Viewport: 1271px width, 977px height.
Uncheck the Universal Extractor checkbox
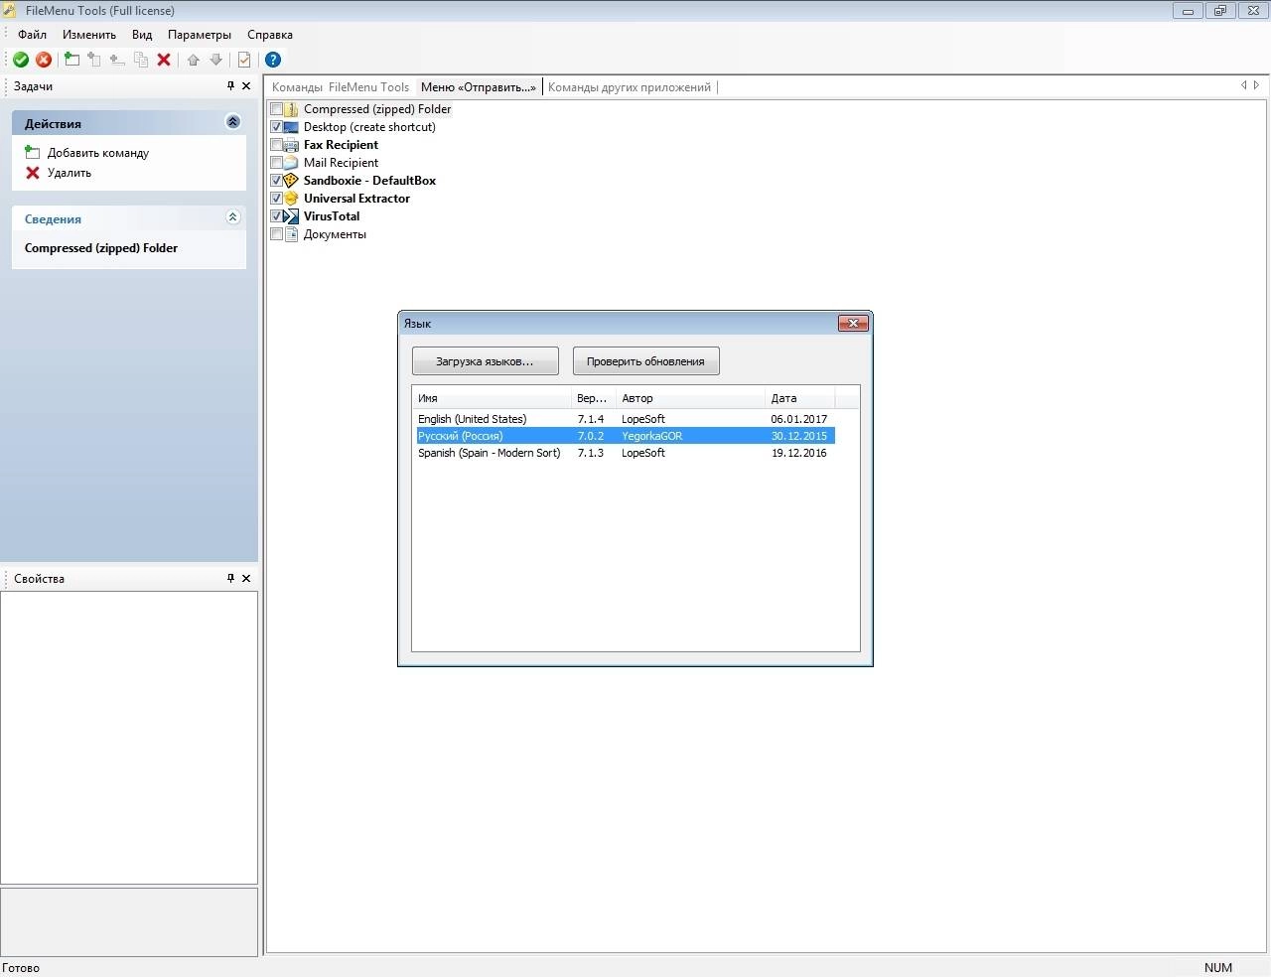[276, 199]
